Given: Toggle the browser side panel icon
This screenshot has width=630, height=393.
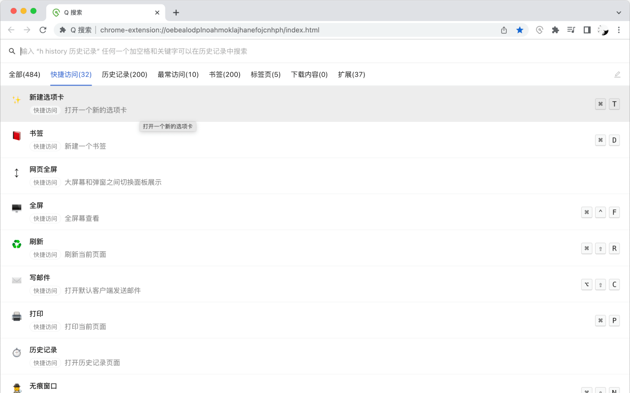Looking at the screenshot, I should (x=587, y=30).
